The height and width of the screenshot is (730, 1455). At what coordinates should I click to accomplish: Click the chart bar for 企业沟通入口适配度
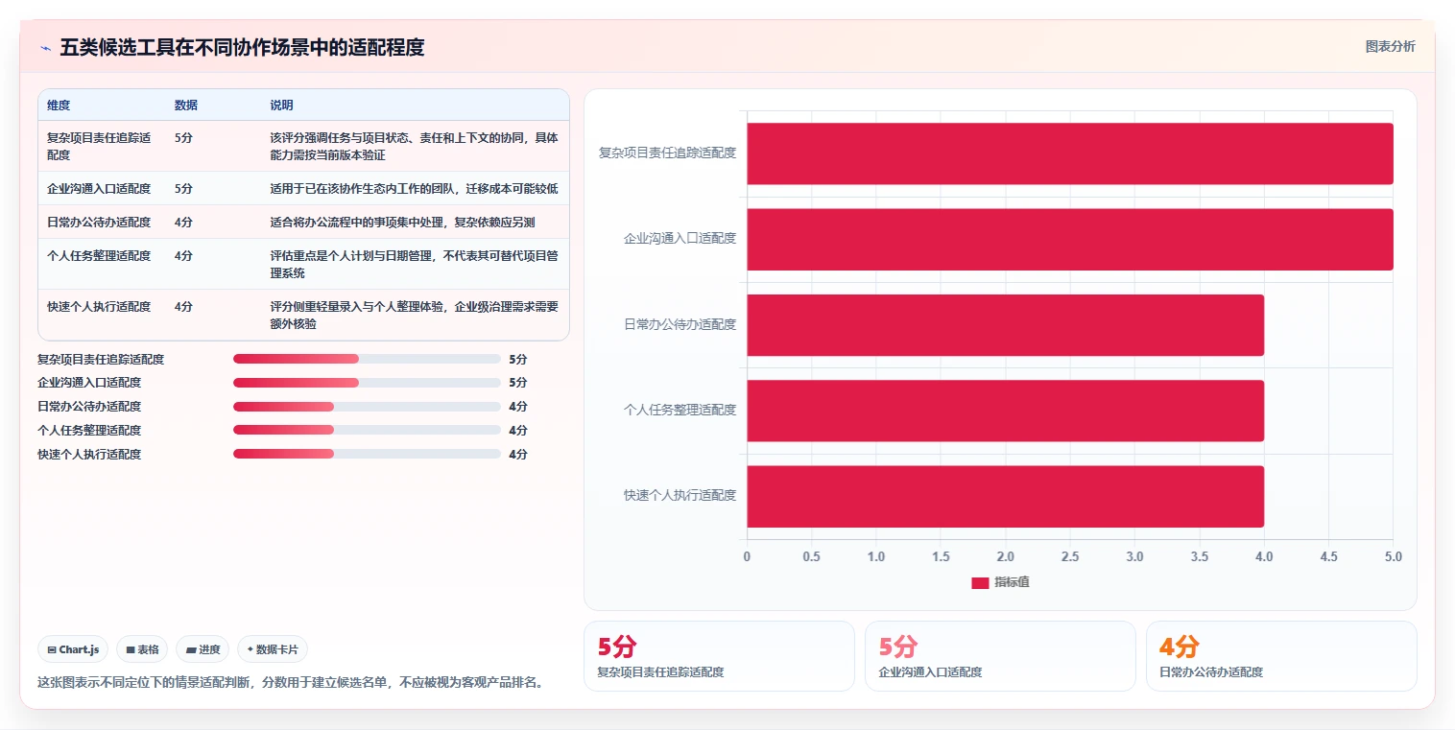pos(1070,239)
